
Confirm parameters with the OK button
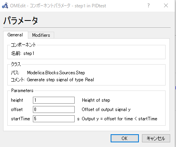[125, 138]
